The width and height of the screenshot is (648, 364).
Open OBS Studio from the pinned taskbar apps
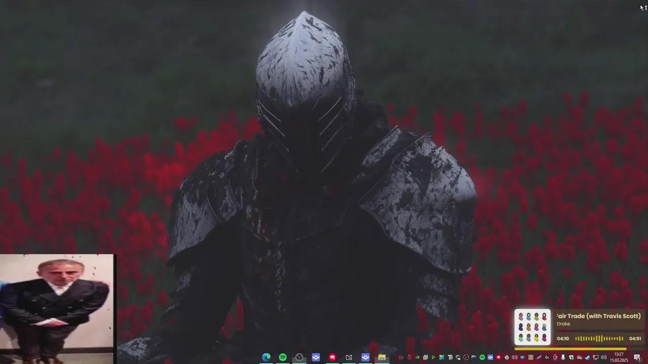299,357
